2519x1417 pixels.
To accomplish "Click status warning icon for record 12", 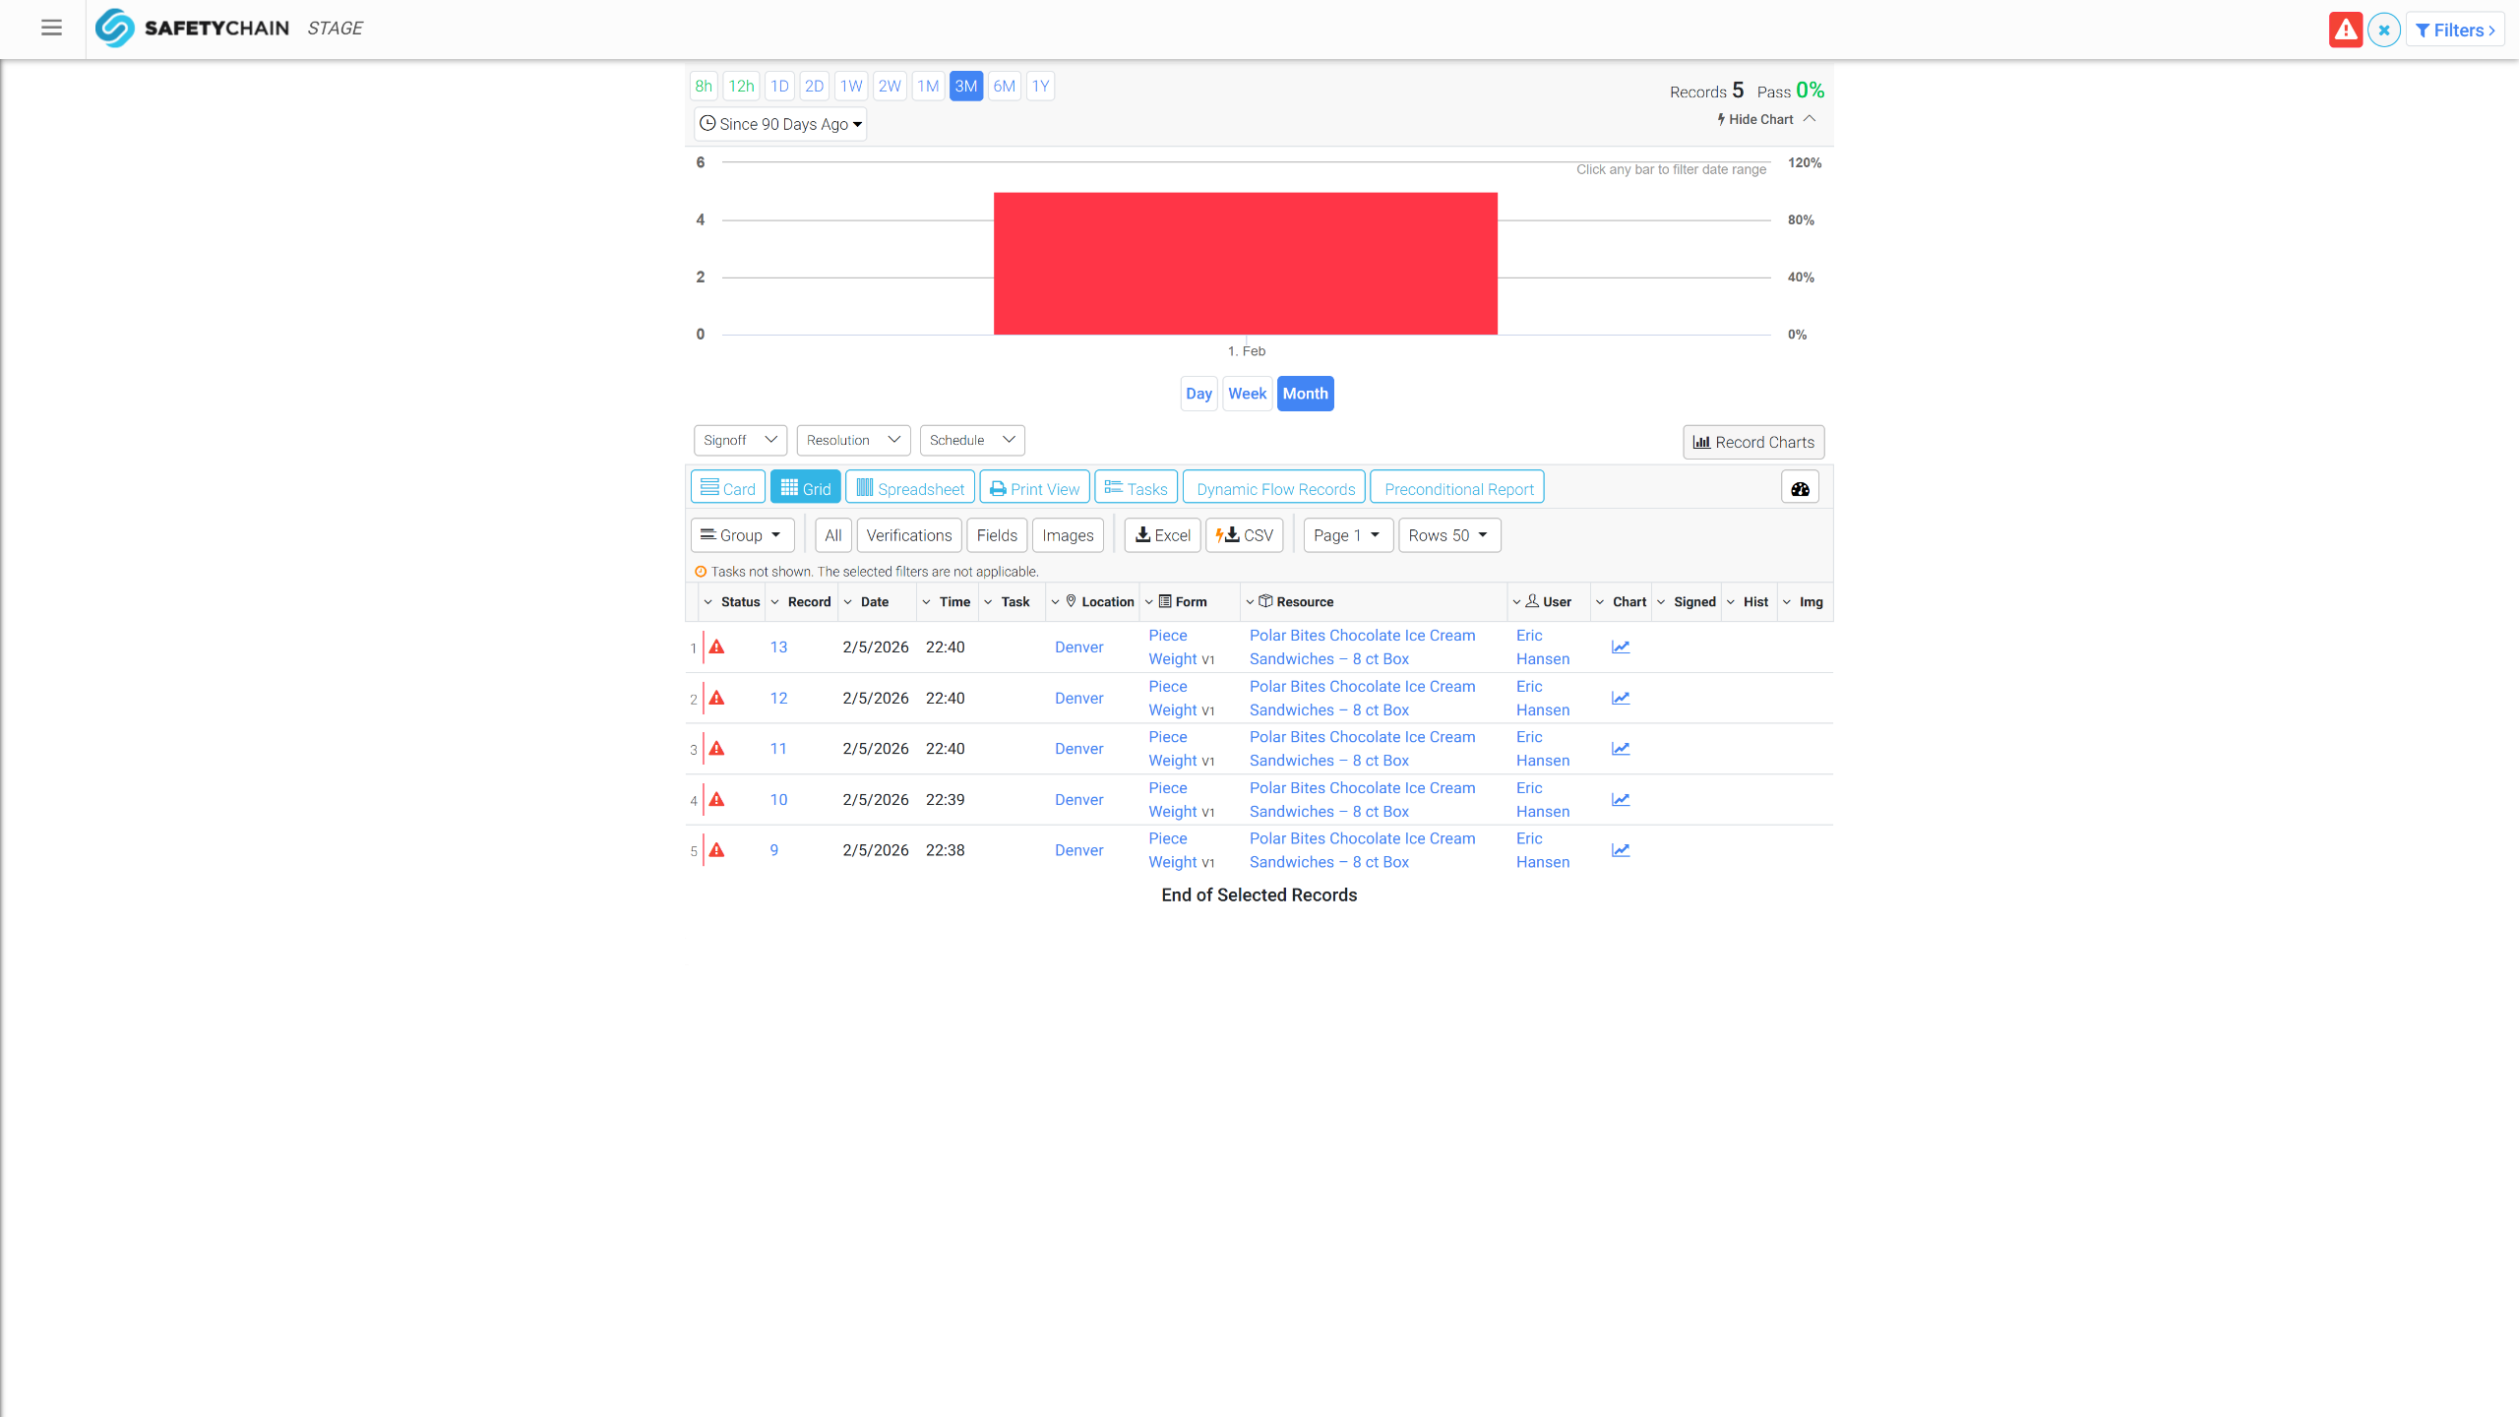I will [x=717, y=699].
